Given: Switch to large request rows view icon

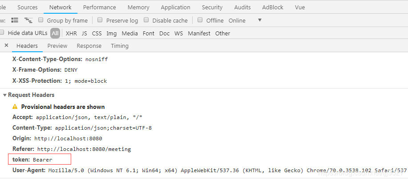Looking at the screenshot, I should click(15, 20).
